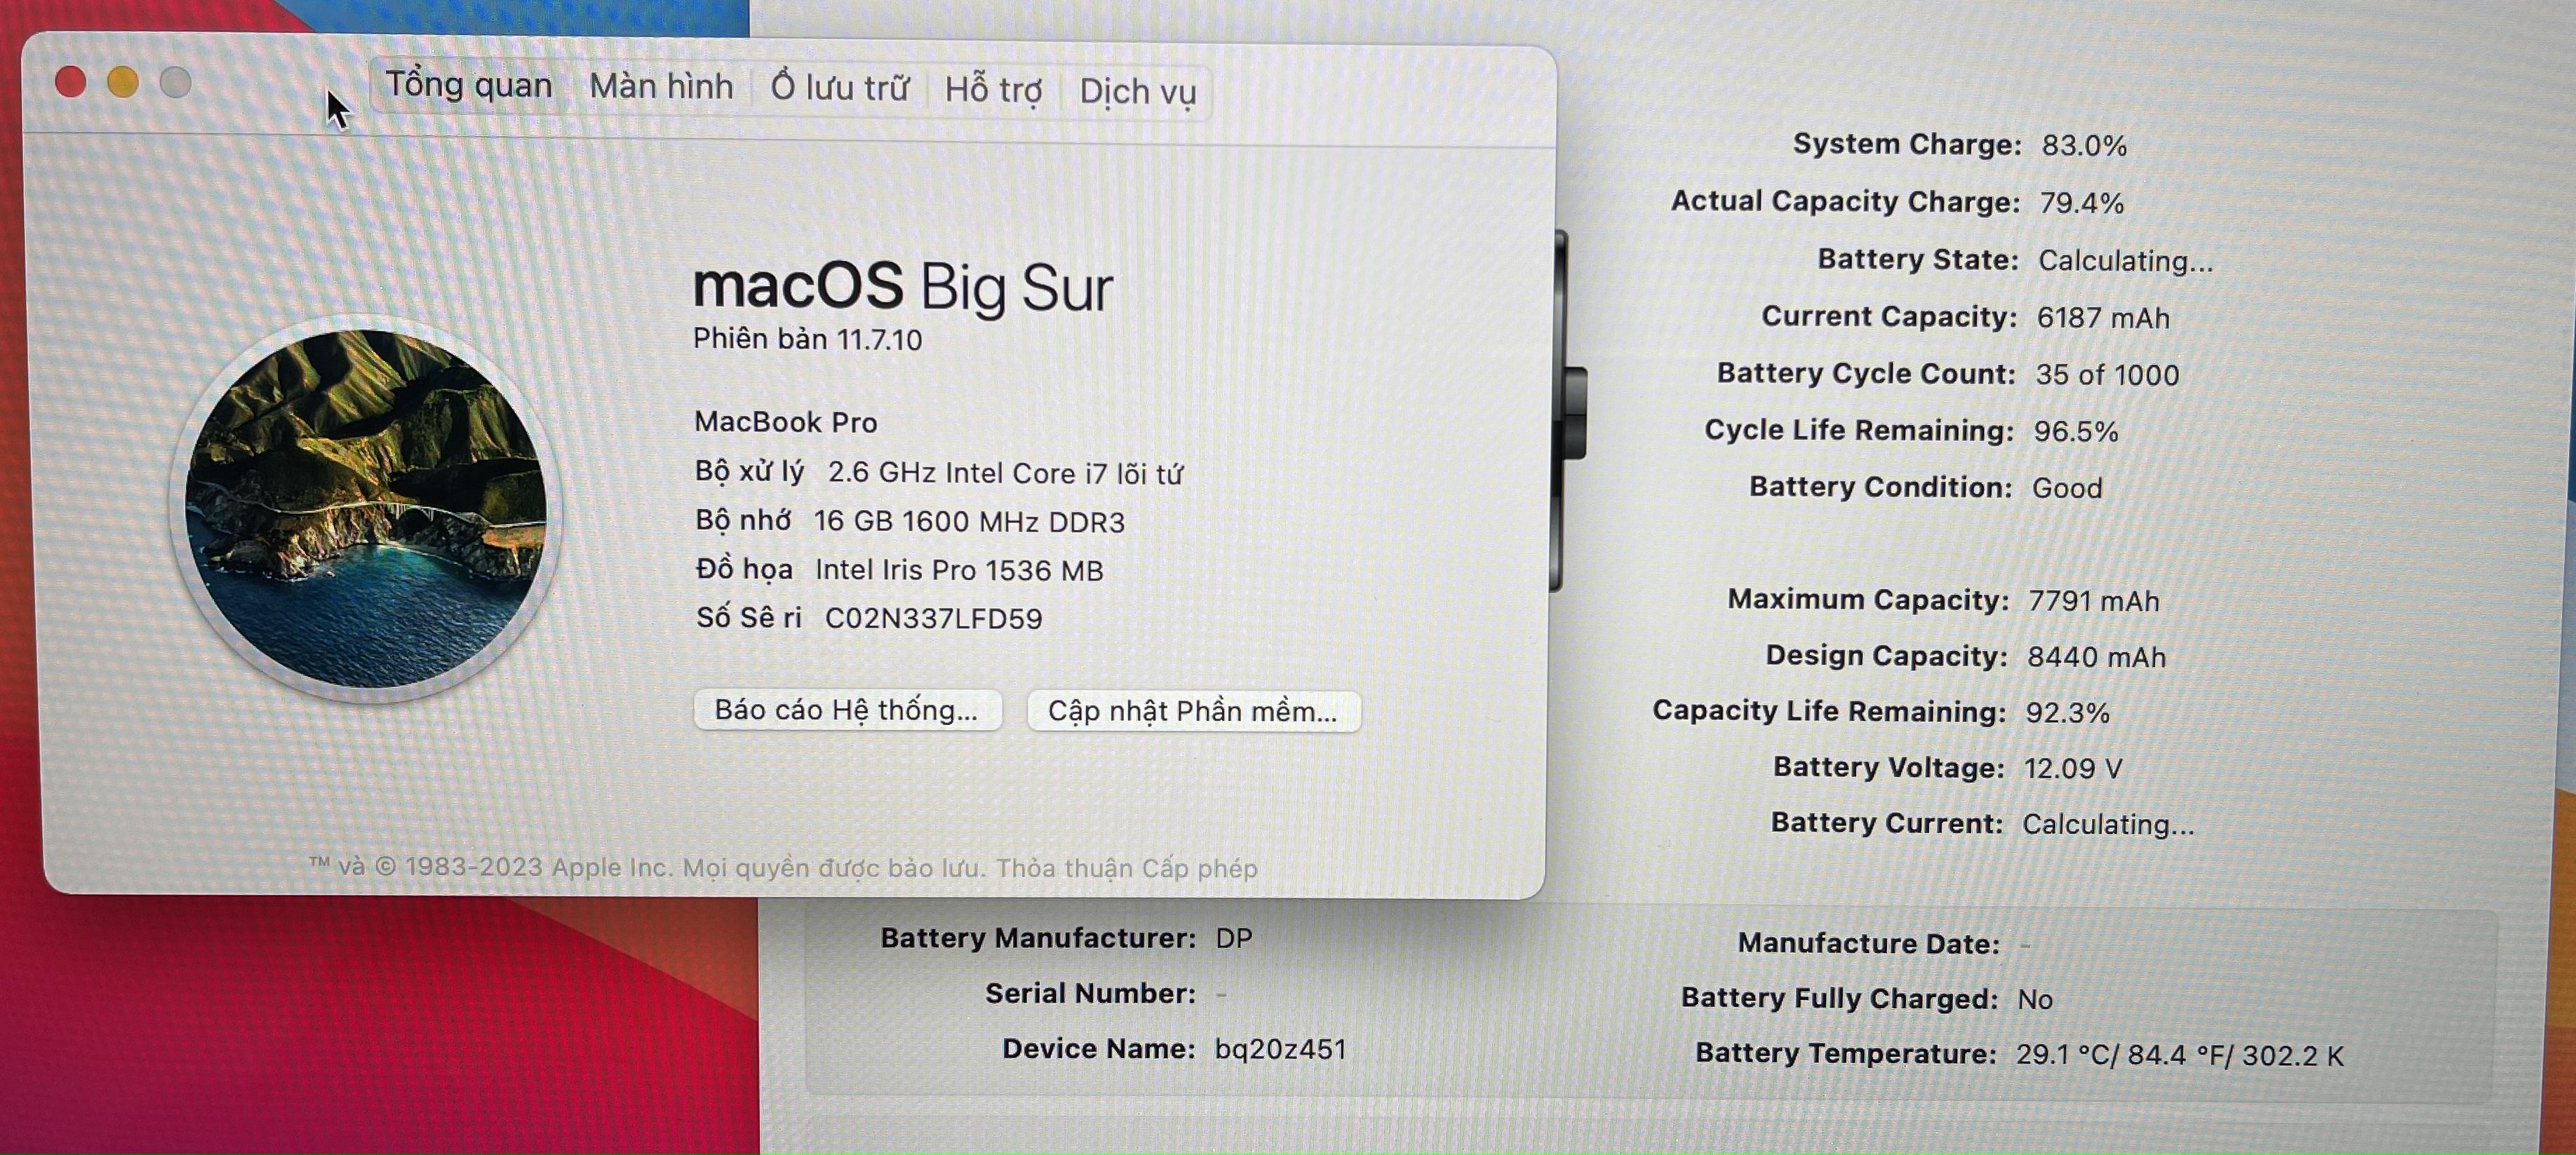This screenshot has width=2576, height=1155.
Task: Select the Hỗ trợ tab
Action: [x=993, y=90]
